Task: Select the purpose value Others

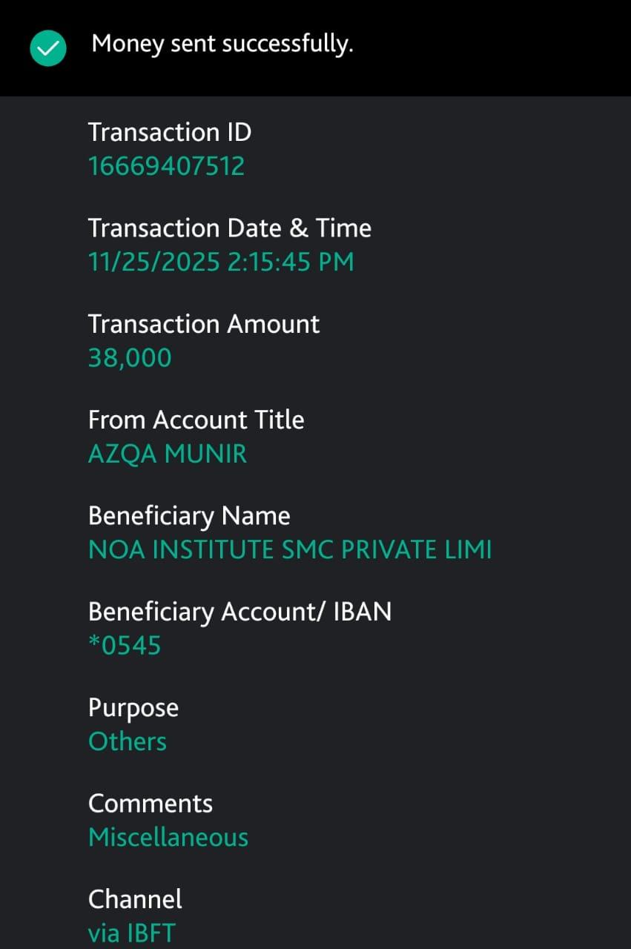Action: tap(128, 741)
